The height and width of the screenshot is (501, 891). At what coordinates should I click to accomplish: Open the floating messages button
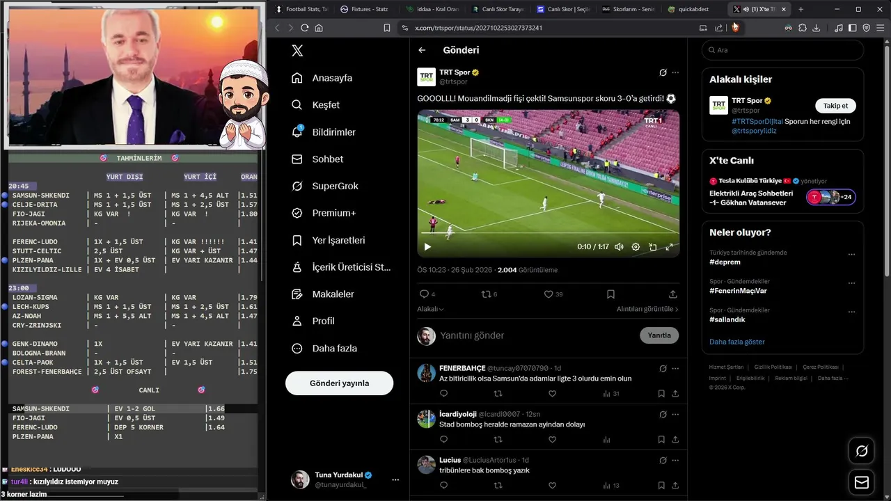coord(861,482)
